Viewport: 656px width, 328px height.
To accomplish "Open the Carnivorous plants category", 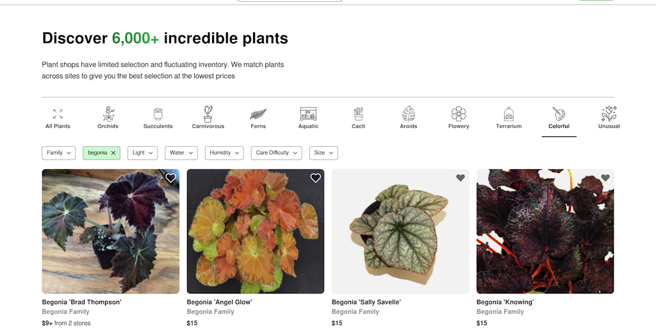I will (x=208, y=115).
